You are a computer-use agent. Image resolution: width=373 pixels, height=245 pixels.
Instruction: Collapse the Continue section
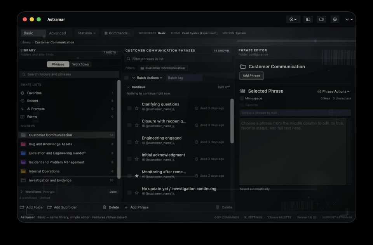point(129,87)
